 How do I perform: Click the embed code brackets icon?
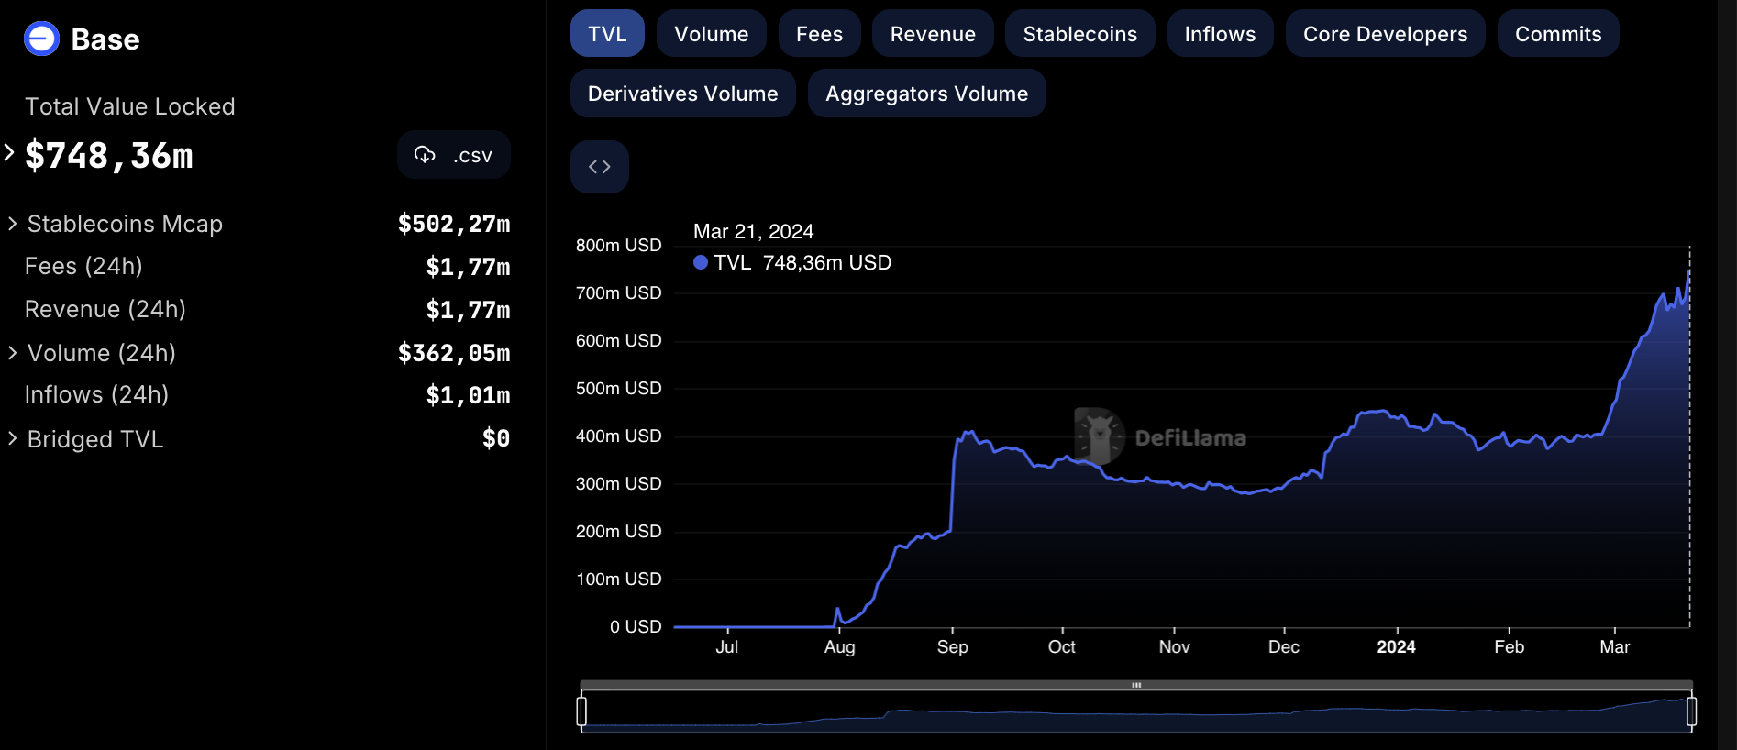click(x=600, y=167)
